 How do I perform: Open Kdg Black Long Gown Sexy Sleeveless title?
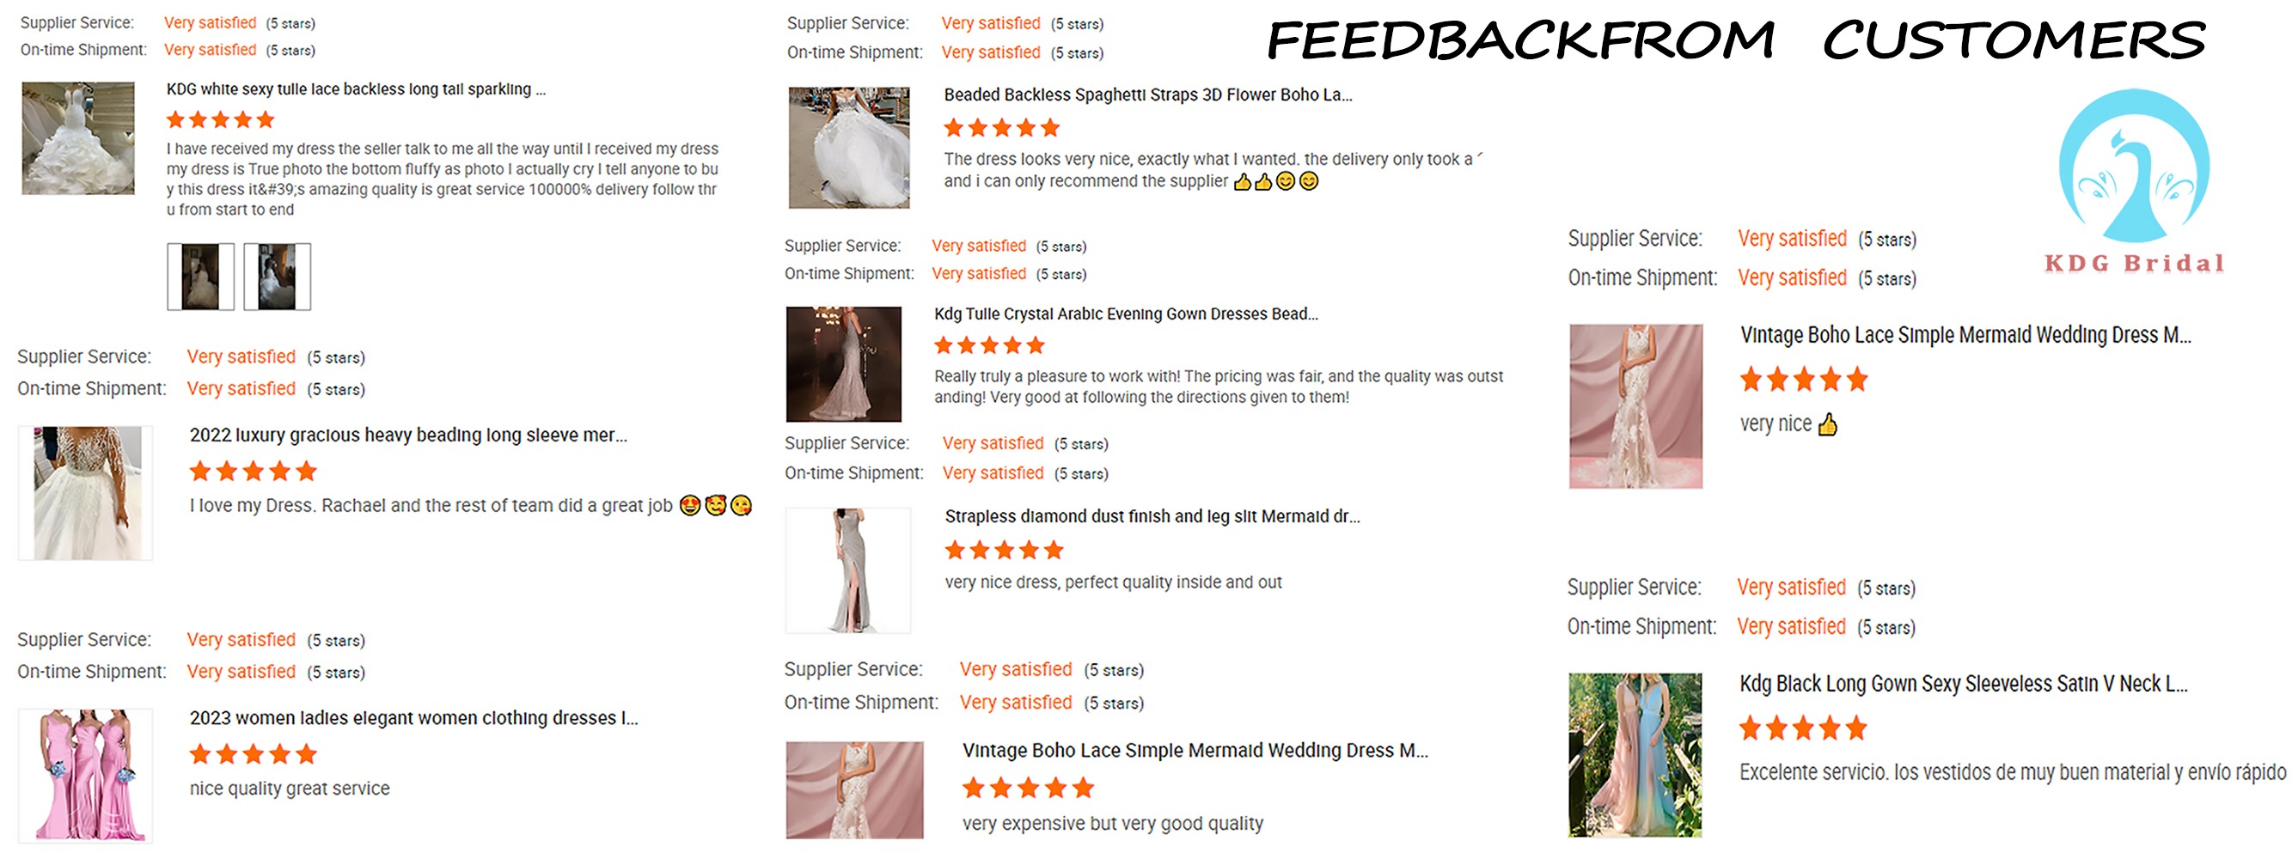click(x=1964, y=684)
